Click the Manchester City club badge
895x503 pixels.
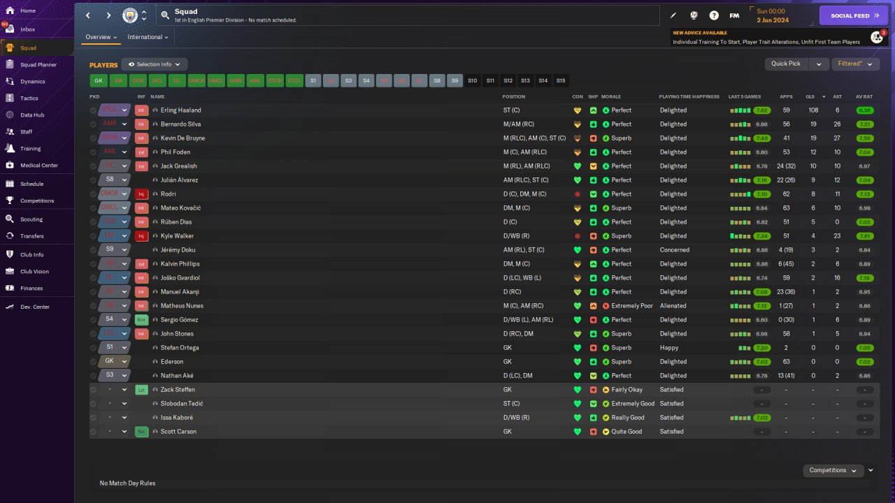click(130, 15)
